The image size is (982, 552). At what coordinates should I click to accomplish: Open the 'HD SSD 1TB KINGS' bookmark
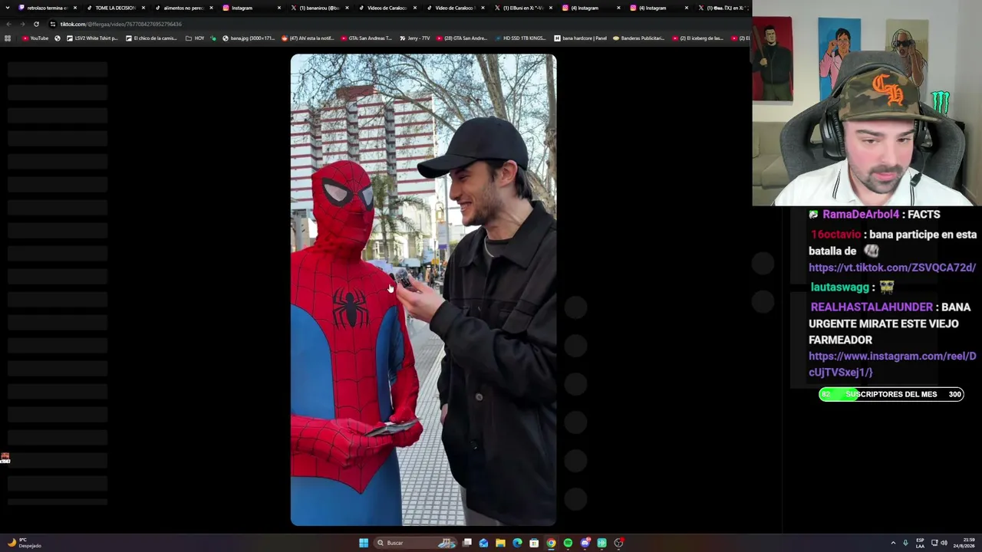point(520,38)
